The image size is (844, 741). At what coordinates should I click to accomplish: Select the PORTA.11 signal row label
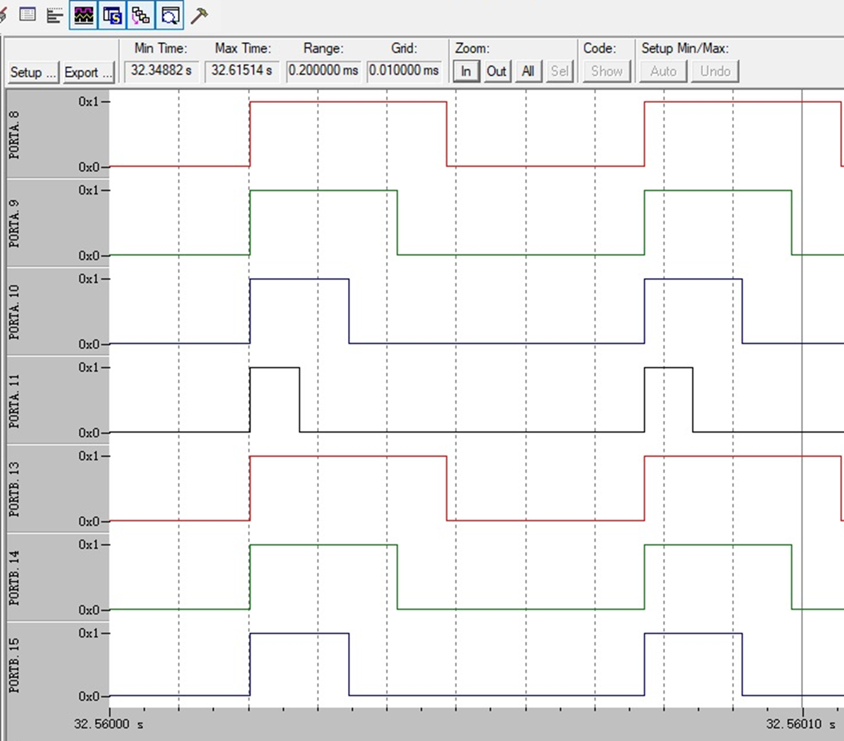click(x=15, y=401)
